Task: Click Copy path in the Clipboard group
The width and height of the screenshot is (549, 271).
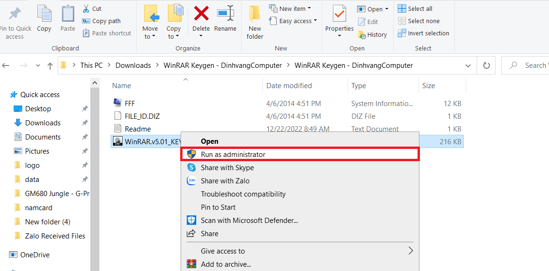Action: pyautogui.click(x=102, y=21)
